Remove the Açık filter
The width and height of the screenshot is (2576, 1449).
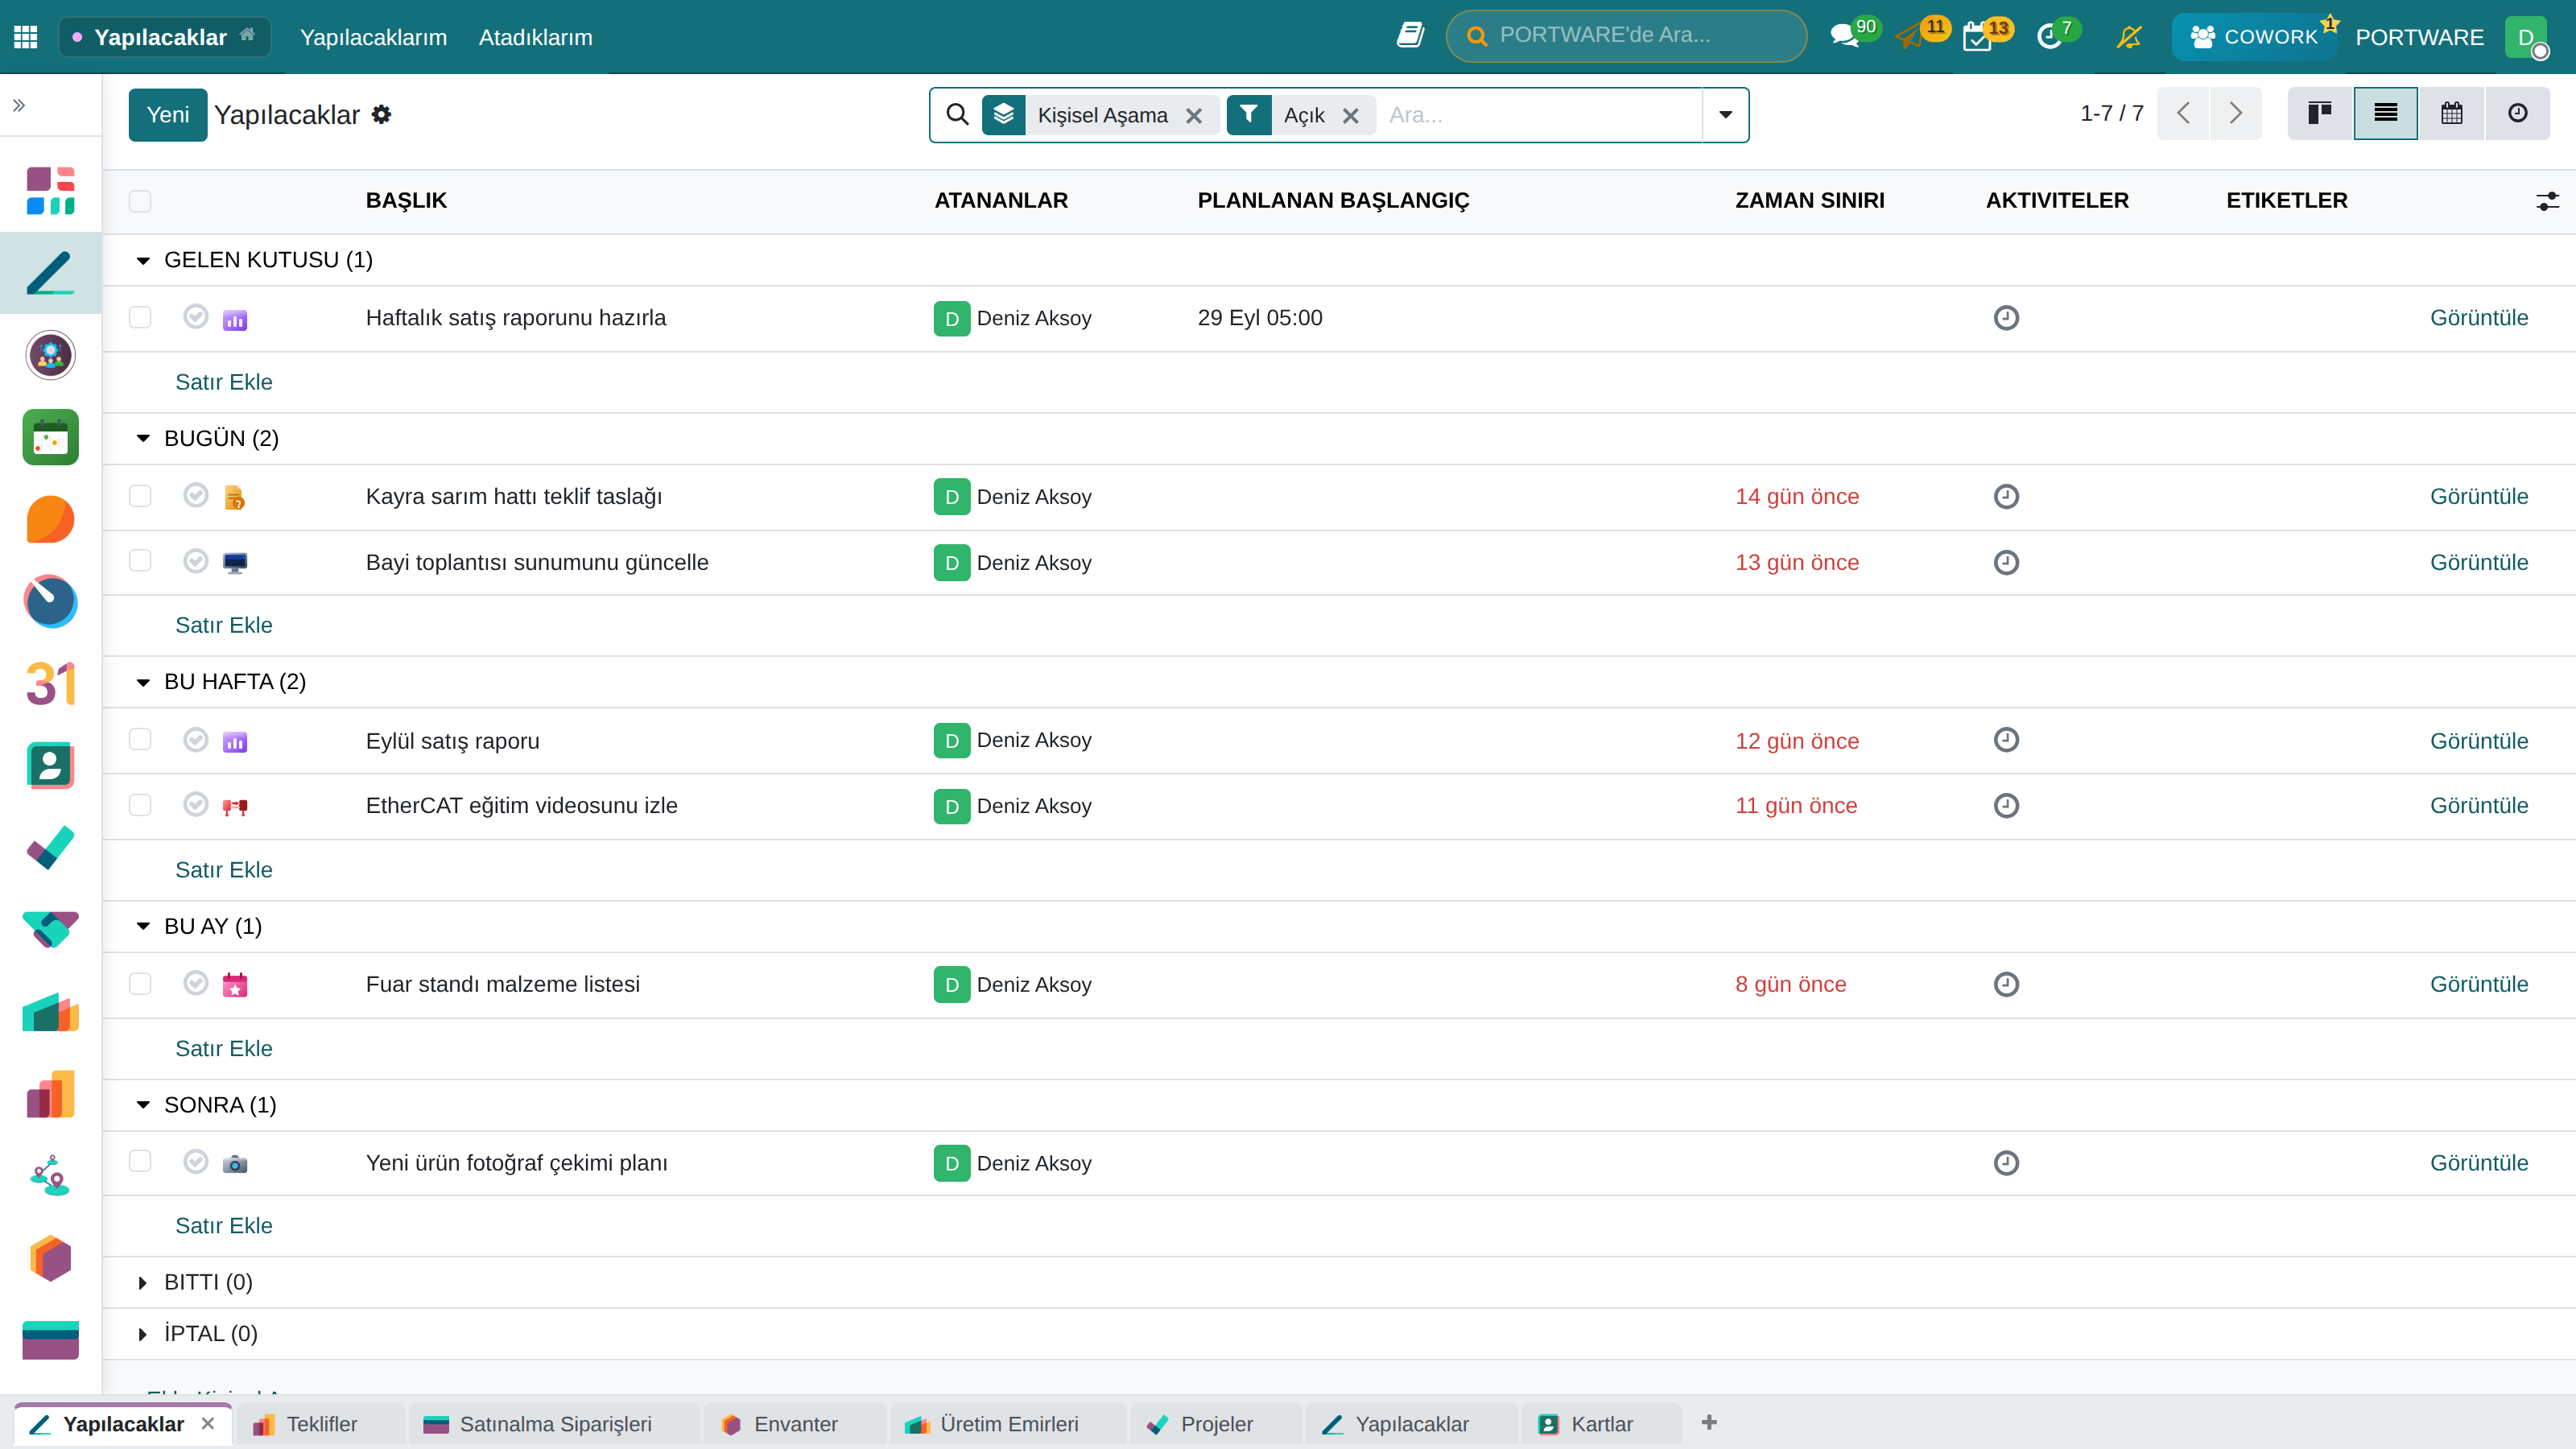pos(1350,116)
